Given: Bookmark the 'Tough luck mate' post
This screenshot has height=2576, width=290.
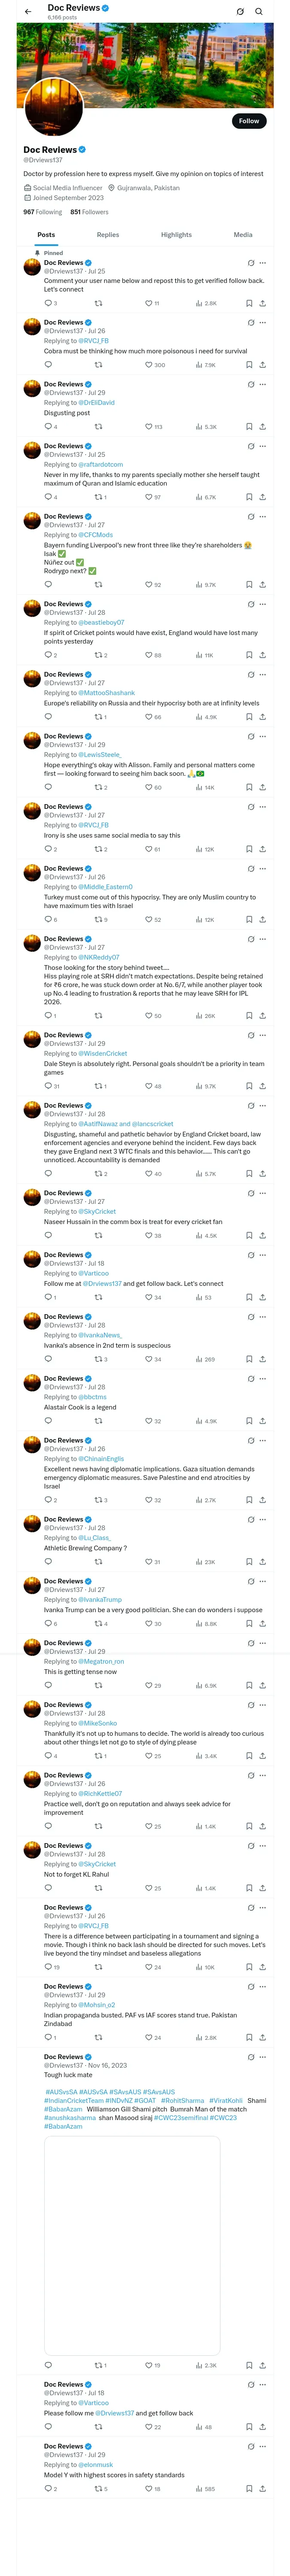Looking at the screenshot, I should click(x=249, y=2365).
